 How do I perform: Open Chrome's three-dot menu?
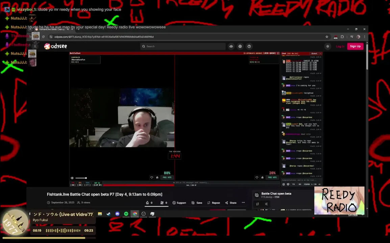coord(364,37)
